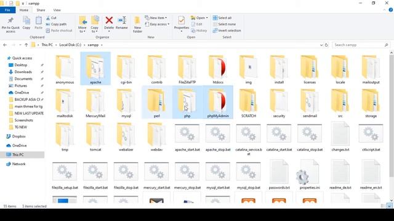
Task: Select the phpMyAdmin folder
Action: pyautogui.click(x=218, y=103)
